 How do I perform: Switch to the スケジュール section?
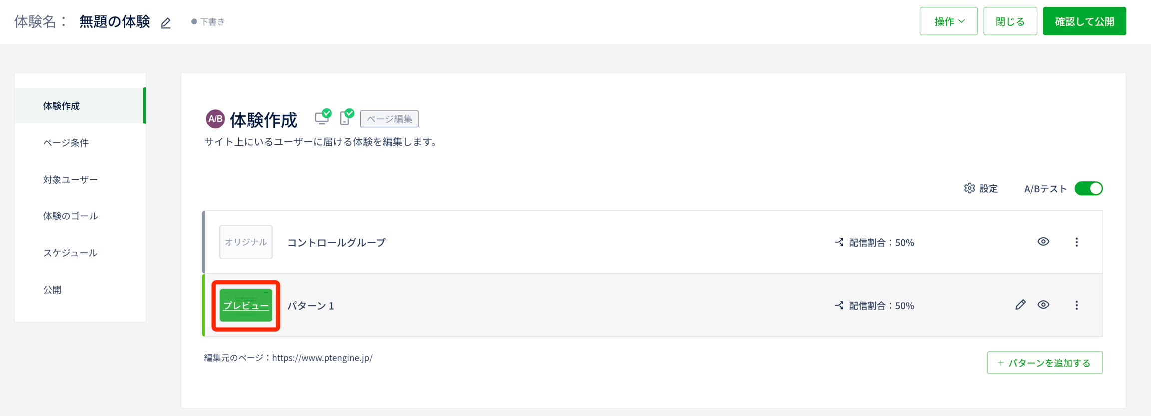point(70,253)
